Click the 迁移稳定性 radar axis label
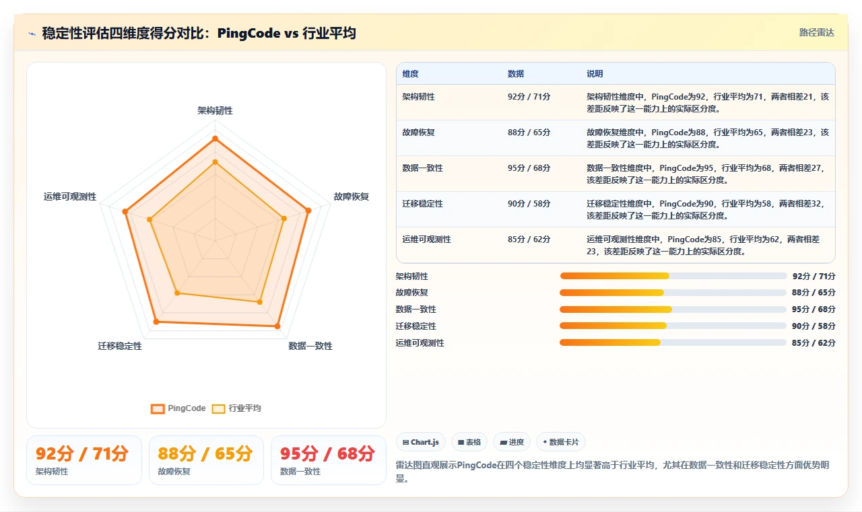Image resolution: width=862 pixels, height=512 pixels. [x=120, y=346]
